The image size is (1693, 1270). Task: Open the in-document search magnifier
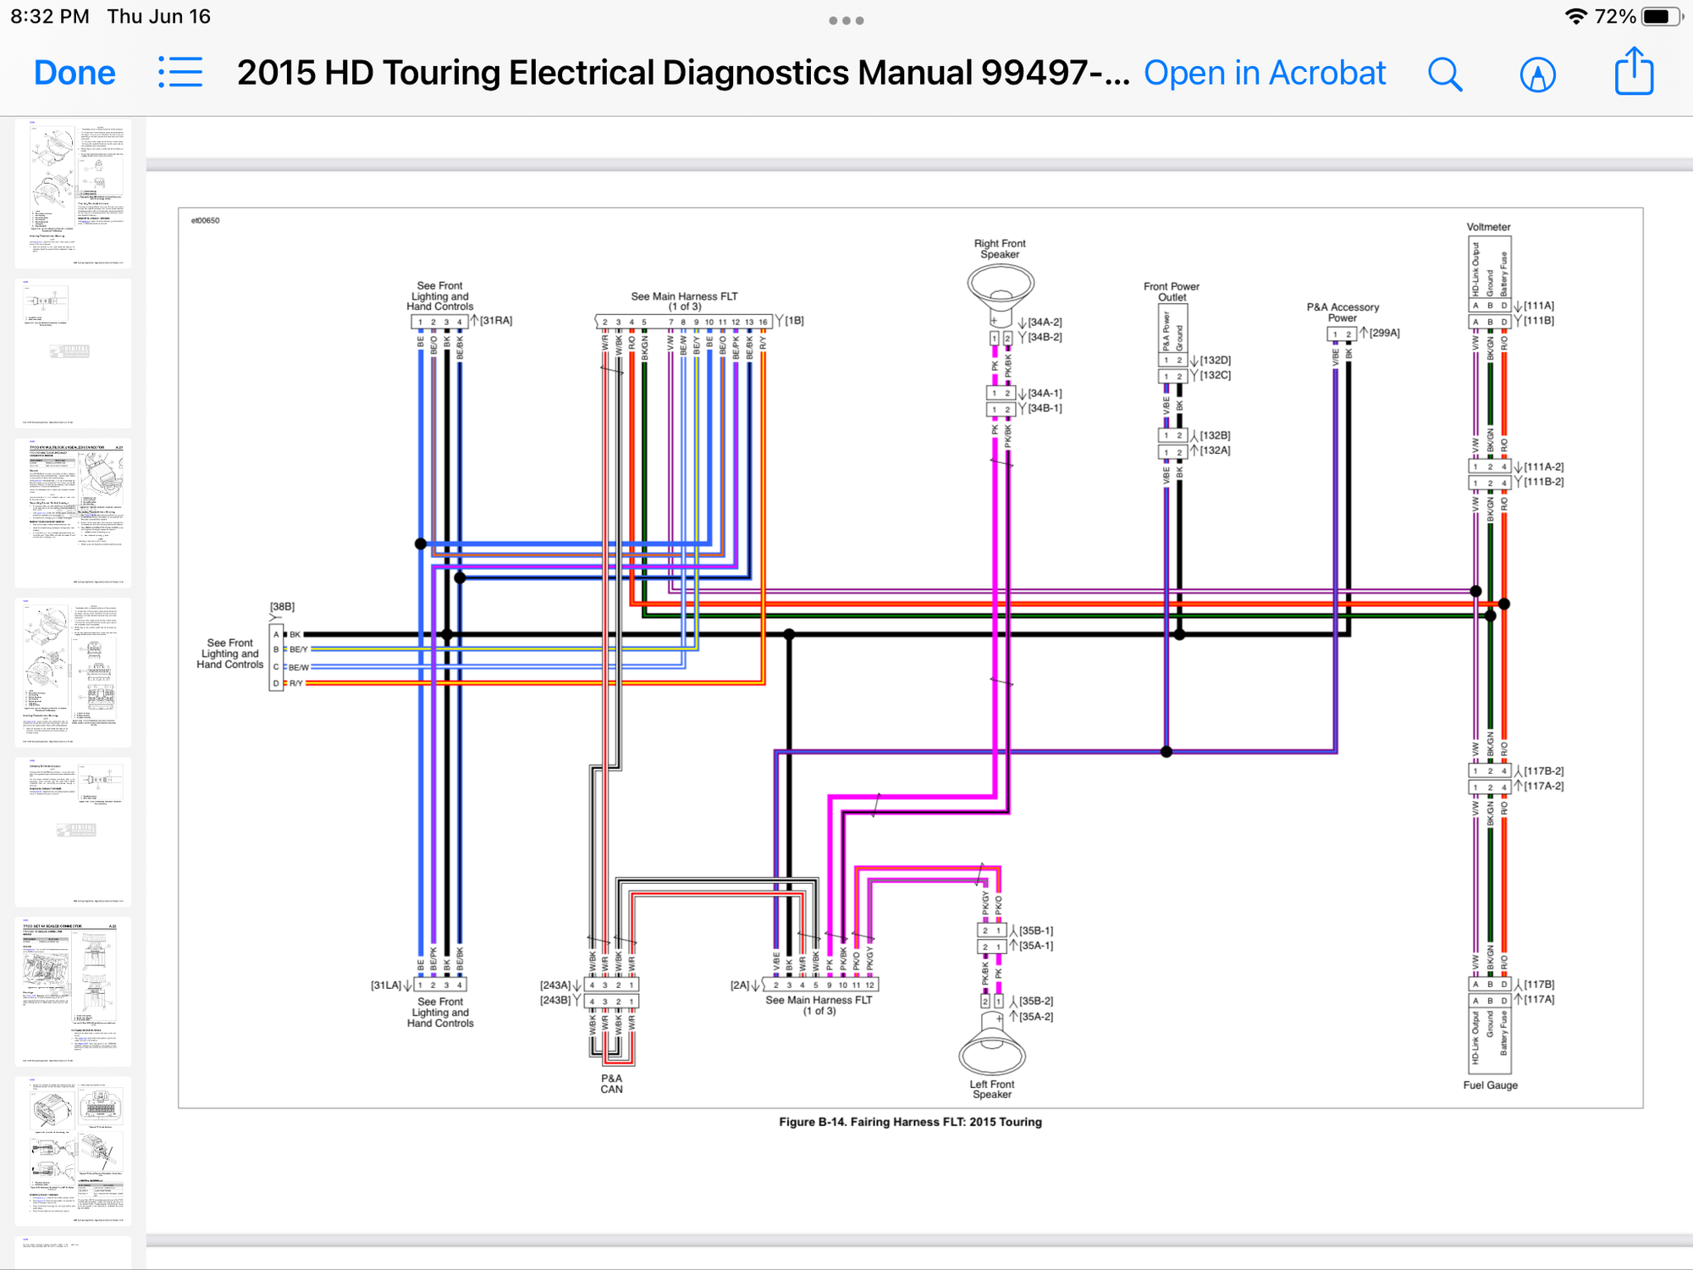click(1446, 74)
